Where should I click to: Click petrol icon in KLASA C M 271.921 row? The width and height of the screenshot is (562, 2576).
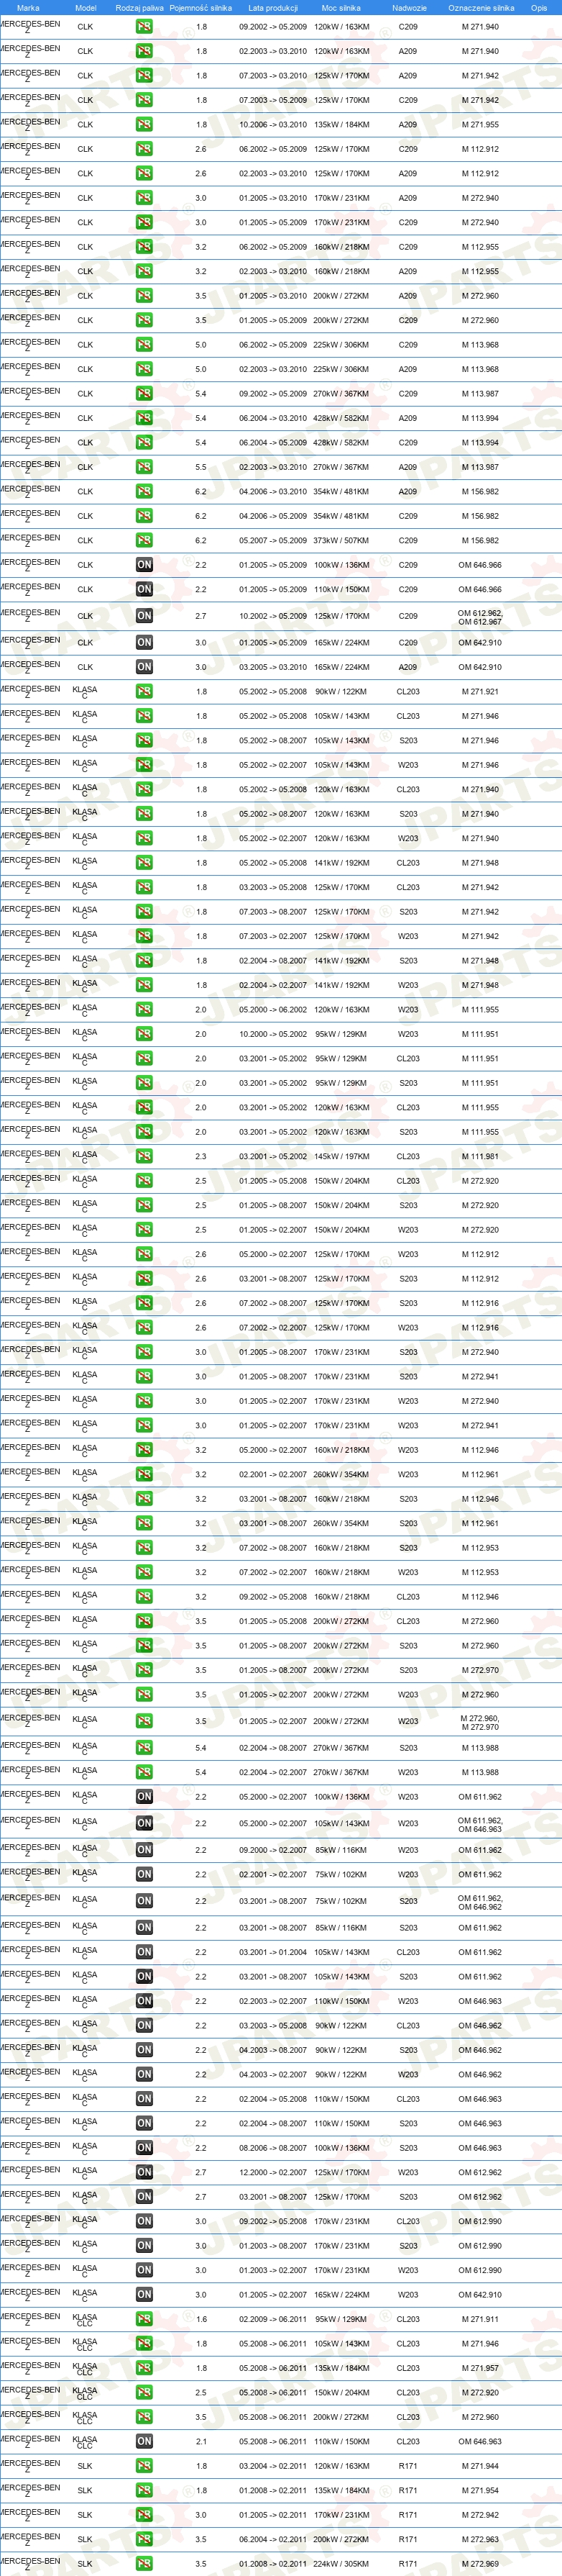coord(144,692)
